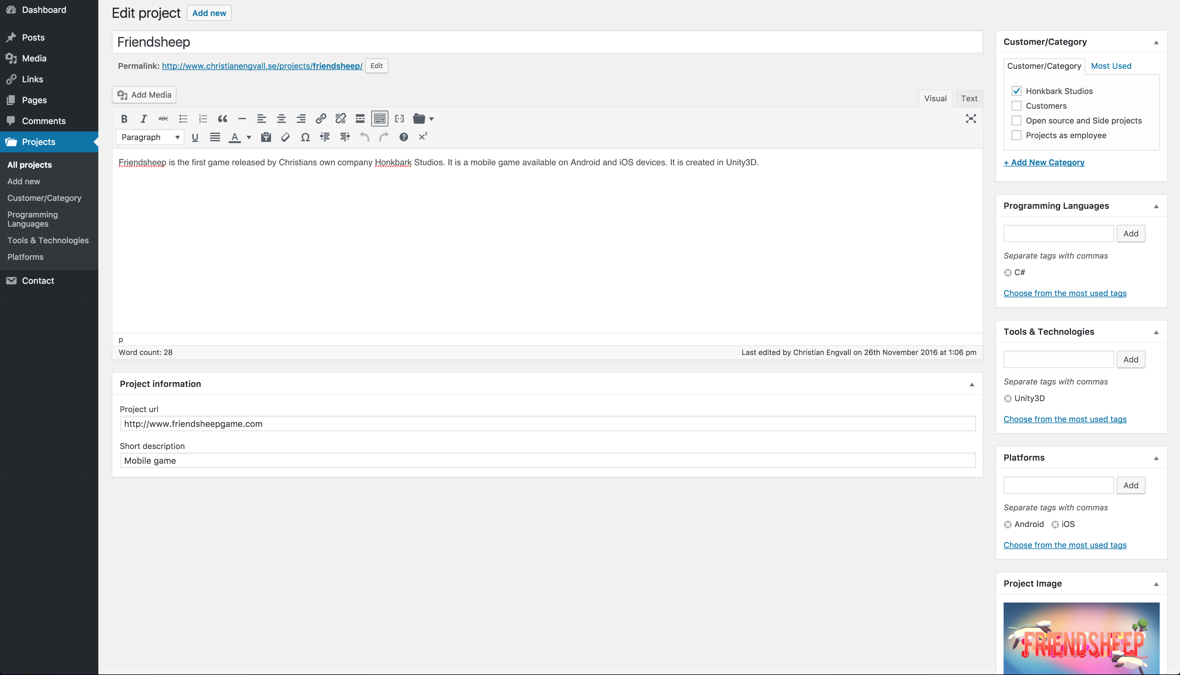
Task: Click Add New Category link
Action: 1044,162
